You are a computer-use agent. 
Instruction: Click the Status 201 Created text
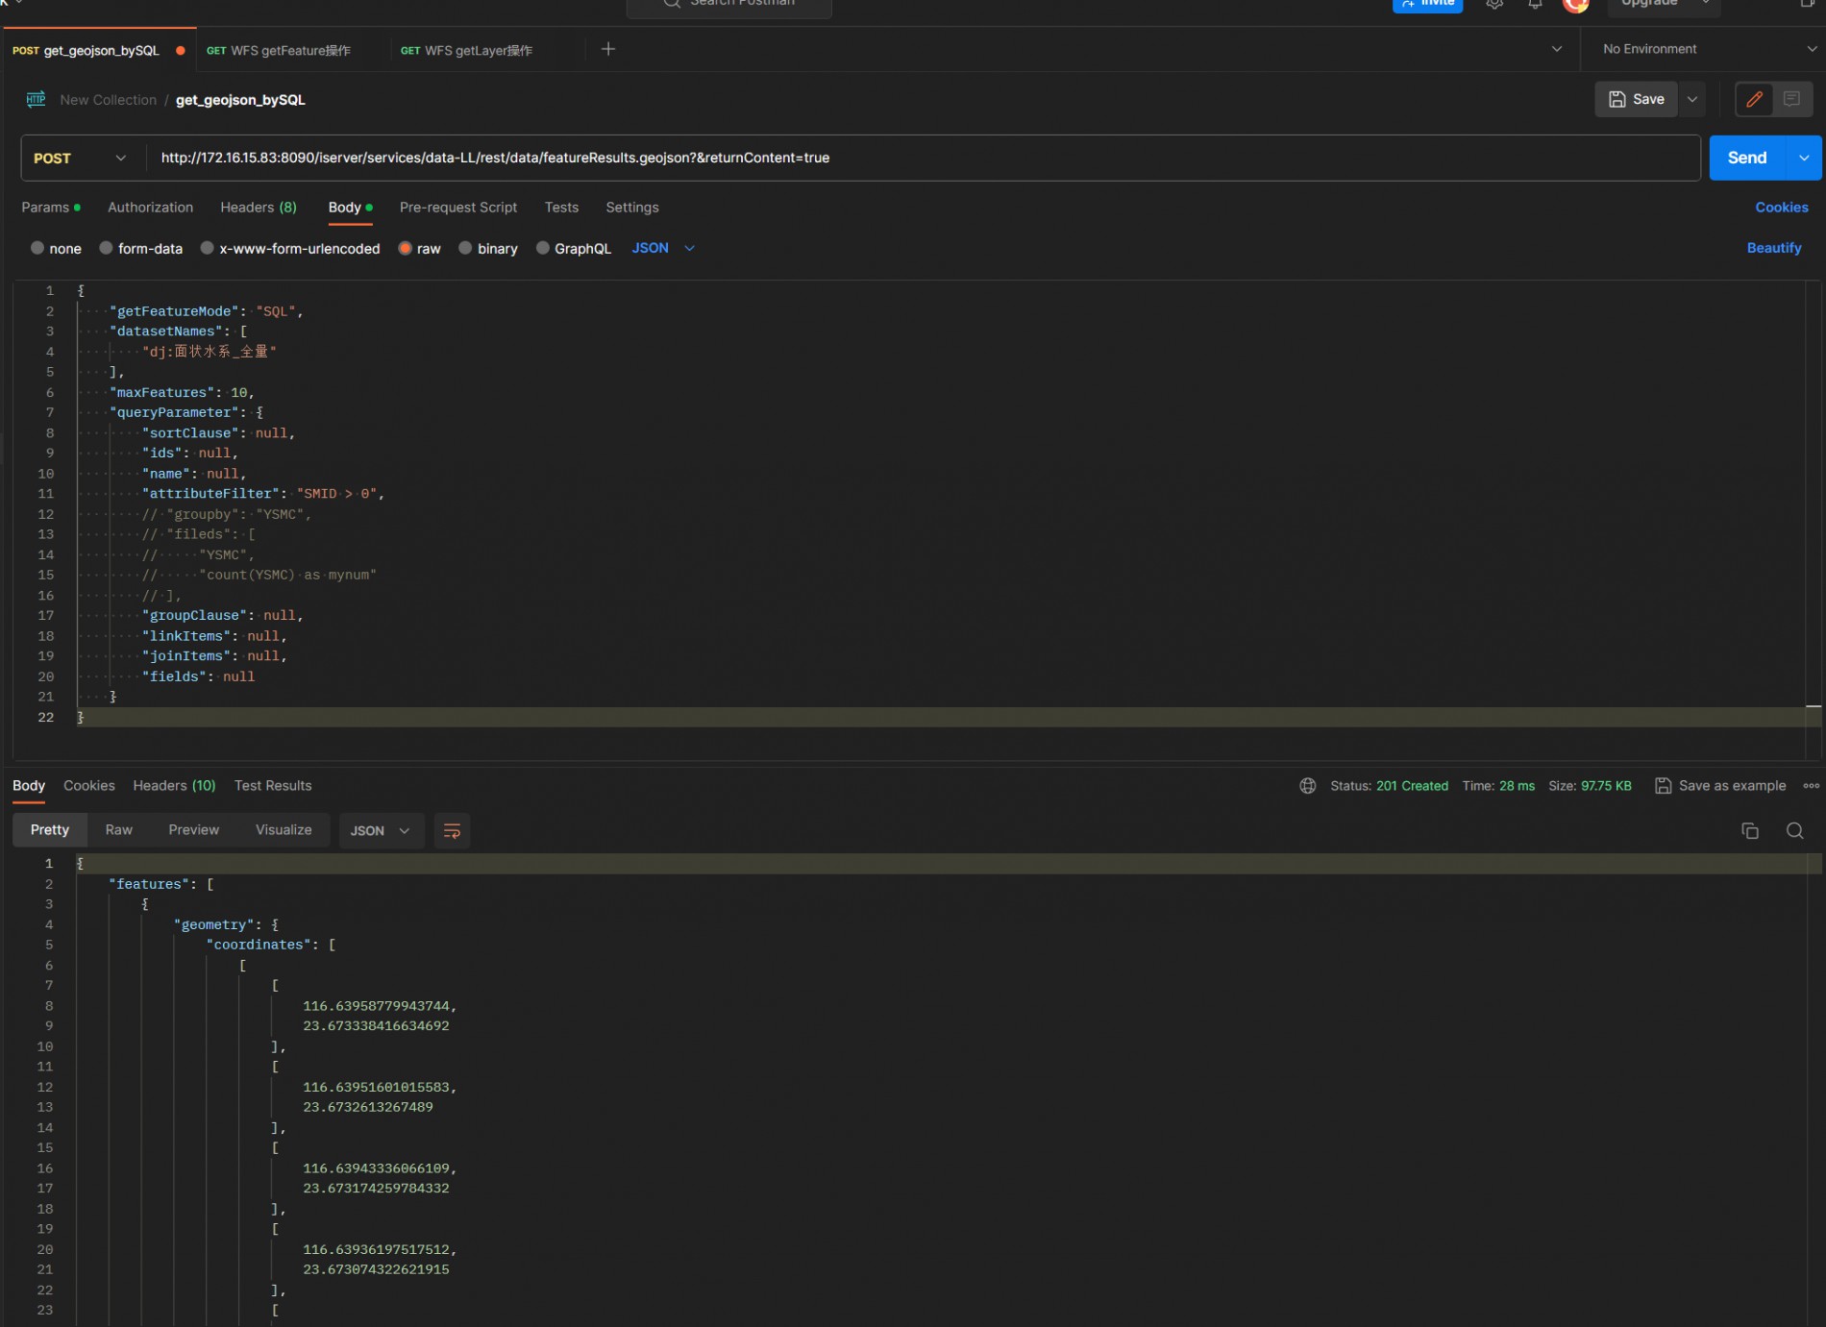[1389, 786]
